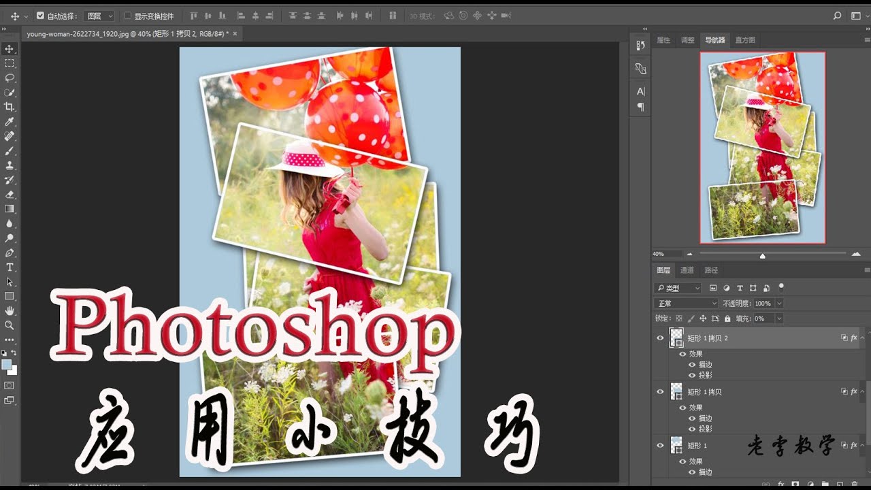871x490 pixels.
Task: Select the Dodge tool
Action: tap(10, 238)
